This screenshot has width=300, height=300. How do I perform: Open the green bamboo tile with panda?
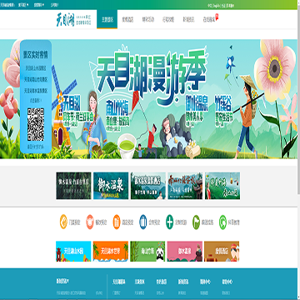pos(147,251)
